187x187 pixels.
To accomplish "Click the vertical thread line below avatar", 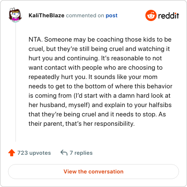I will click(x=15, y=82).
